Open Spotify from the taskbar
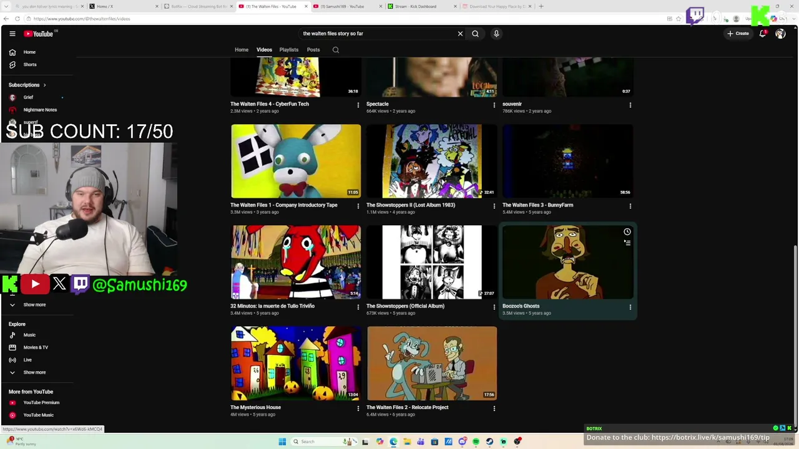 click(x=476, y=442)
